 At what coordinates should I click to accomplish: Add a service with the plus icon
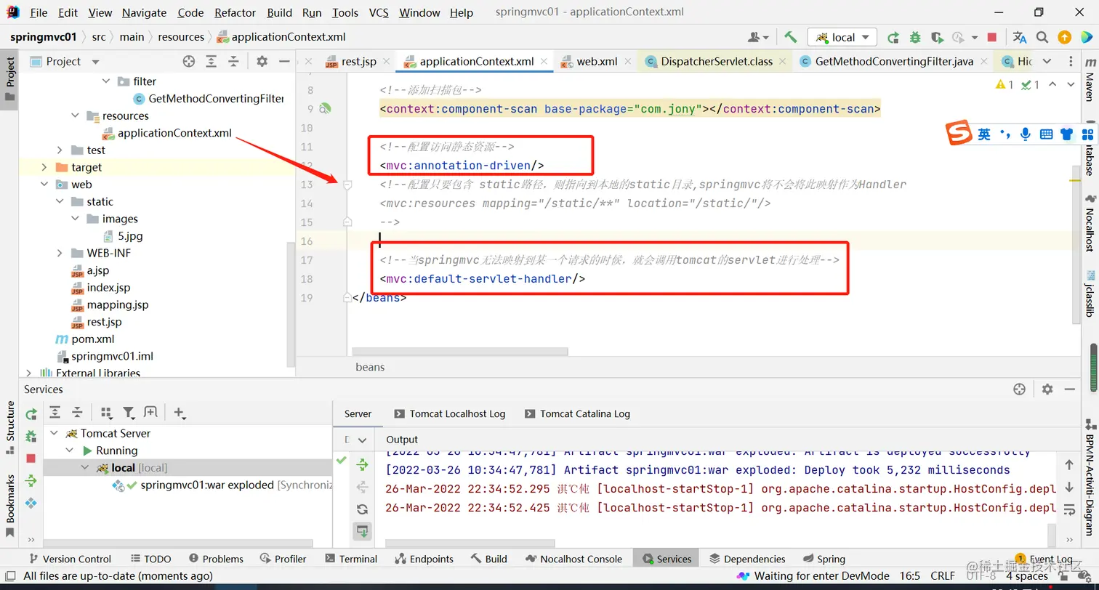[180, 413]
